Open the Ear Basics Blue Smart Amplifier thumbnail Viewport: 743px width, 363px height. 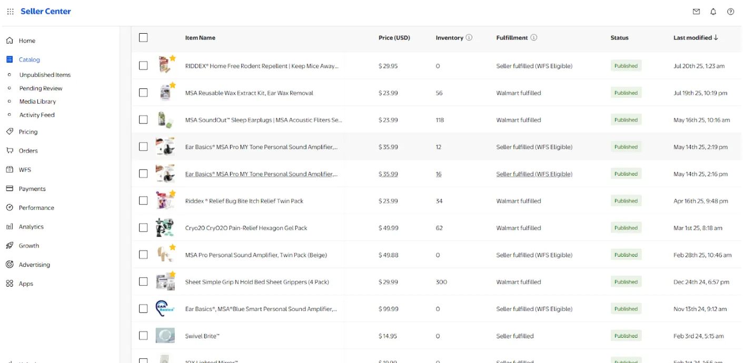tap(165, 309)
